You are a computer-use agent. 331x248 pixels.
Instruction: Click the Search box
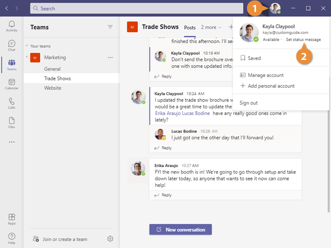pos(137,8)
